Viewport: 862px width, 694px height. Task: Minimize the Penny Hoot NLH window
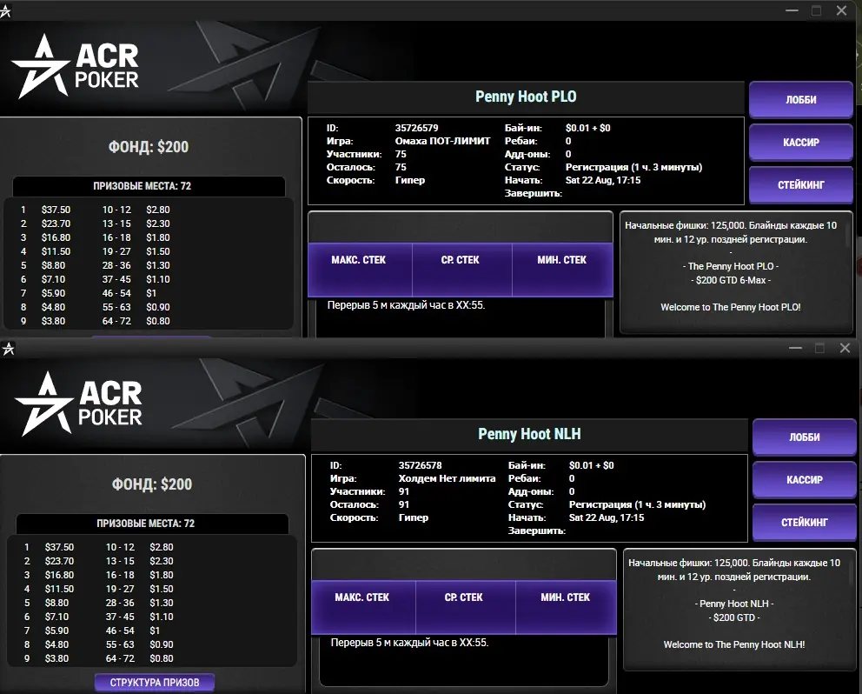[x=795, y=348]
